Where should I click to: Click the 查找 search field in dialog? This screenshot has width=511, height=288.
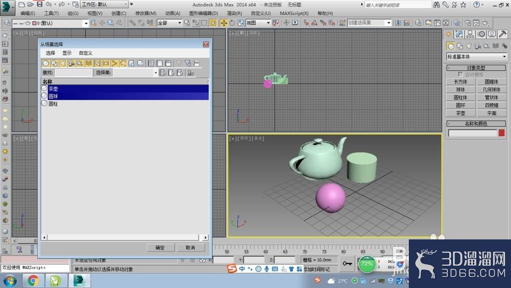[x=74, y=73]
